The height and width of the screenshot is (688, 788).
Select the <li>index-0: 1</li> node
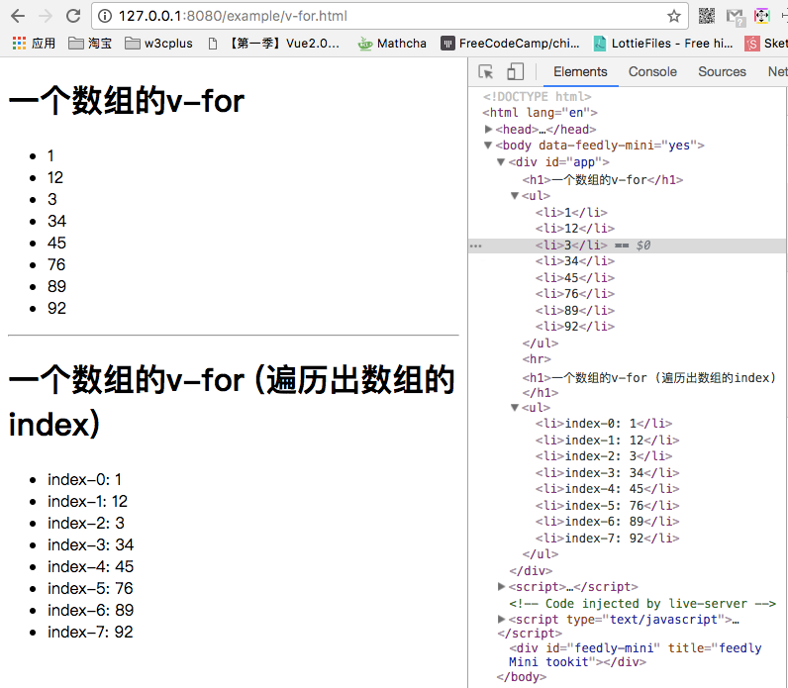click(x=604, y=424)
